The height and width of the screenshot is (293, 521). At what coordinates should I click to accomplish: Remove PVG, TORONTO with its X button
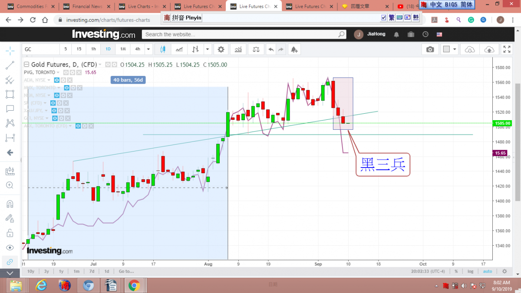pos(79,72)
